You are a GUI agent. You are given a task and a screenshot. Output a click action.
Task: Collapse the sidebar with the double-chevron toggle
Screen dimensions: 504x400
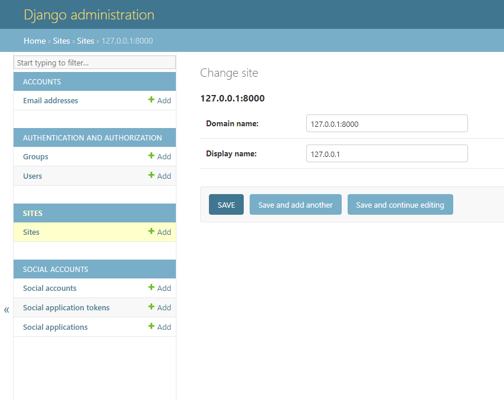coord(6,310)
